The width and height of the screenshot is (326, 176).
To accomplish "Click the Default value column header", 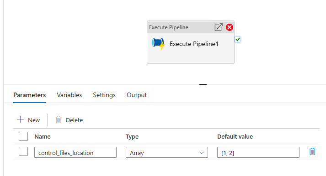I will coord(235,137).
